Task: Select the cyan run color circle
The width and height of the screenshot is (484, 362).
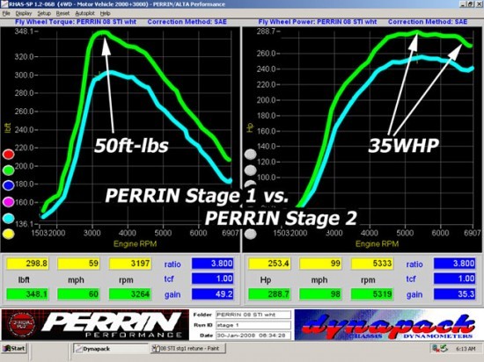Action: (x=8, y=219)
